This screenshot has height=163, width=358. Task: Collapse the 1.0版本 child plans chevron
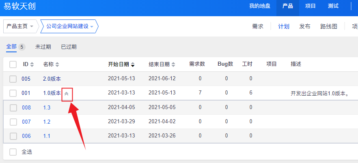(x=67, y=93)
